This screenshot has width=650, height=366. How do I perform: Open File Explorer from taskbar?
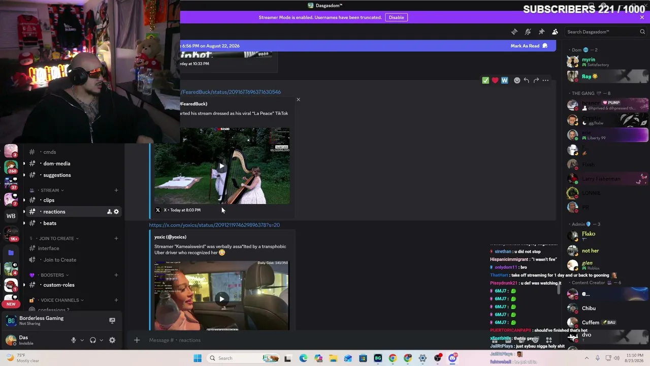333,358
